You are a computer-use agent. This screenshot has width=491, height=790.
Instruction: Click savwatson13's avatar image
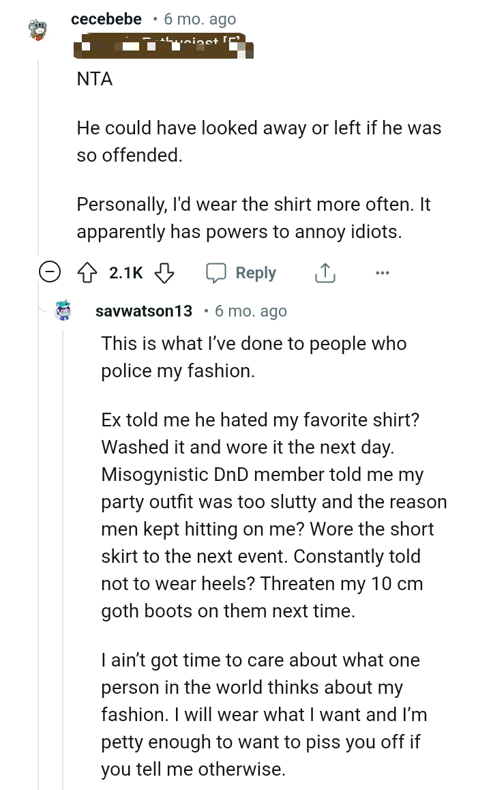(63, 310)
